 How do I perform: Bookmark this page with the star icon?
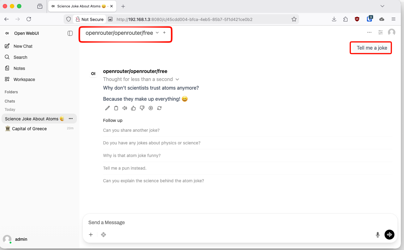coord(294,19)
